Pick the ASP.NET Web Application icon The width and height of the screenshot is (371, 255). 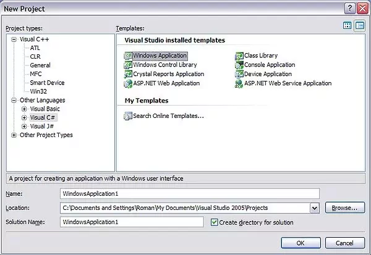(x=128, y=83)
